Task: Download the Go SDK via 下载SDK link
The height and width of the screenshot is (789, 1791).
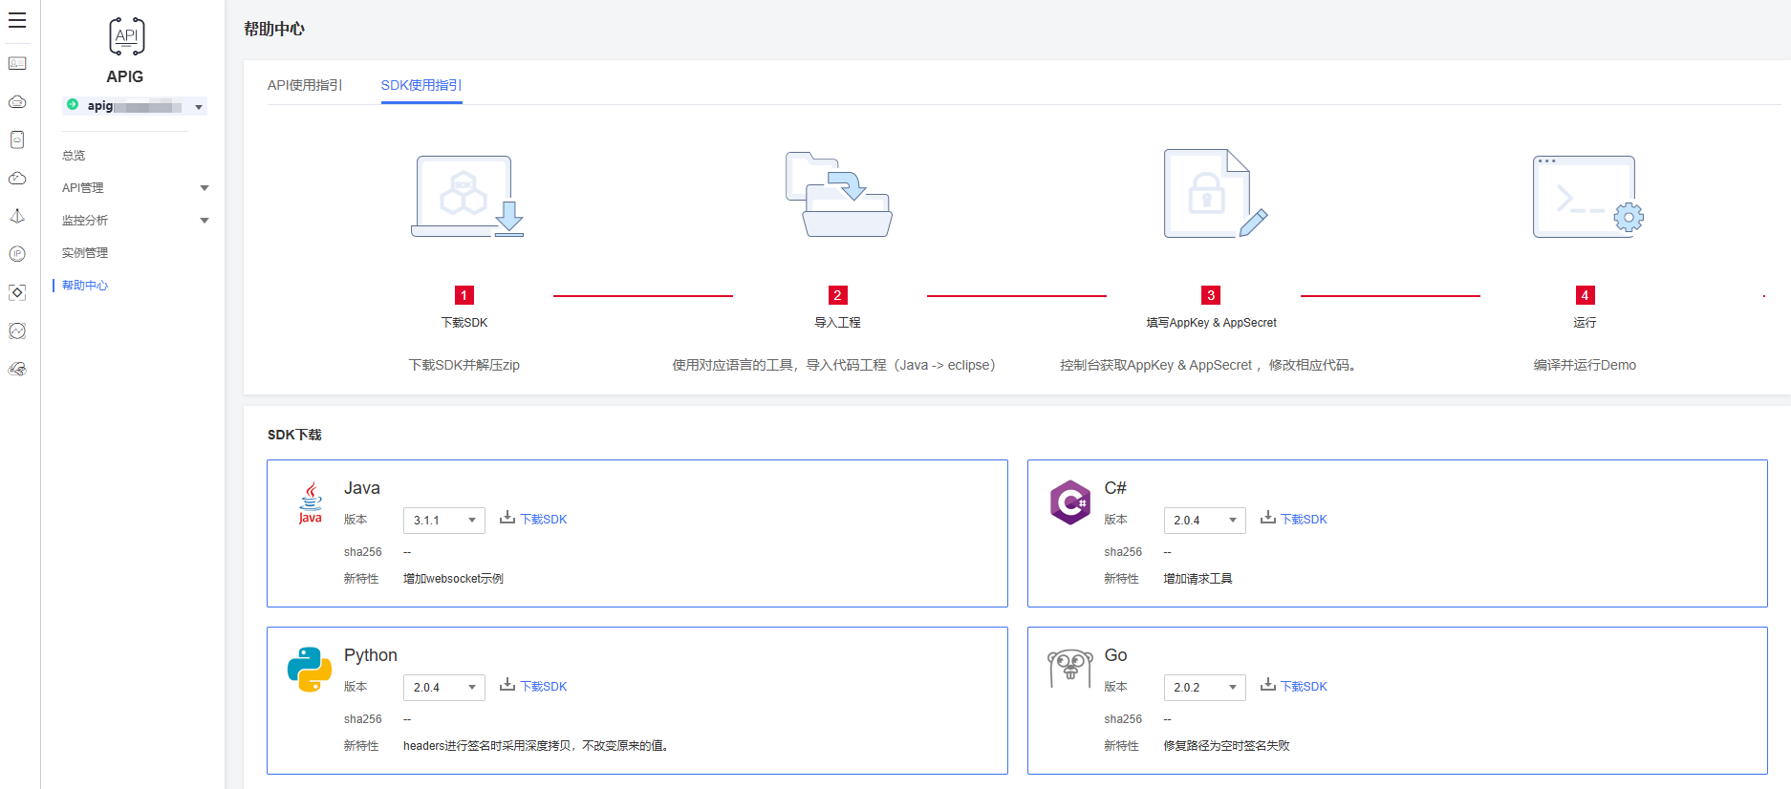Action: pos(1304,687)
